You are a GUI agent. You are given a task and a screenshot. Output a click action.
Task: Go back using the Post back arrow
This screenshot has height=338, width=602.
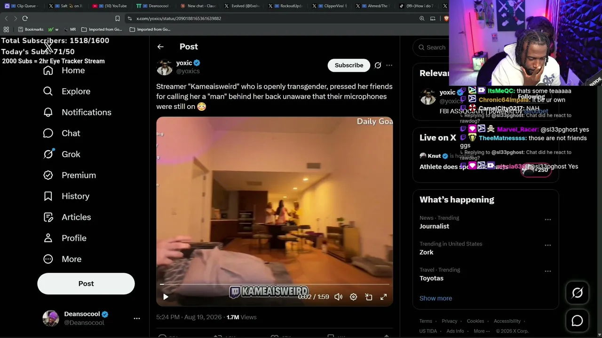[160, 46]
